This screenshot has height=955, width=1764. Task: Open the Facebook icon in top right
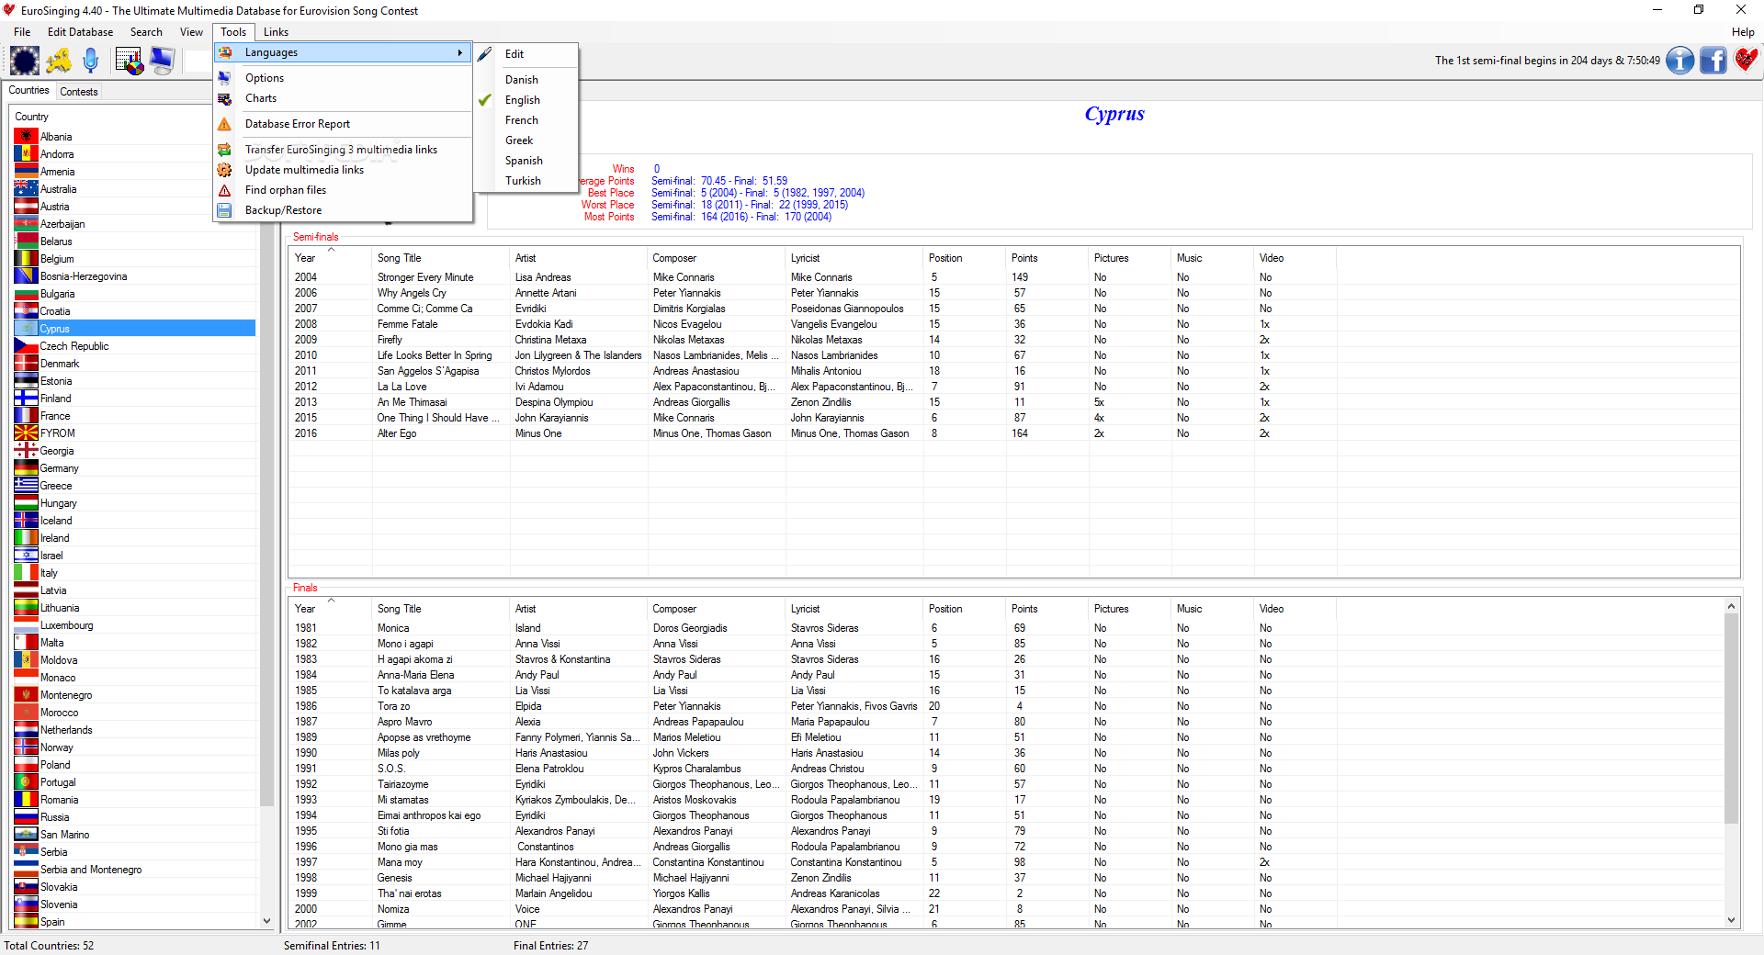tap(1713, 61)
